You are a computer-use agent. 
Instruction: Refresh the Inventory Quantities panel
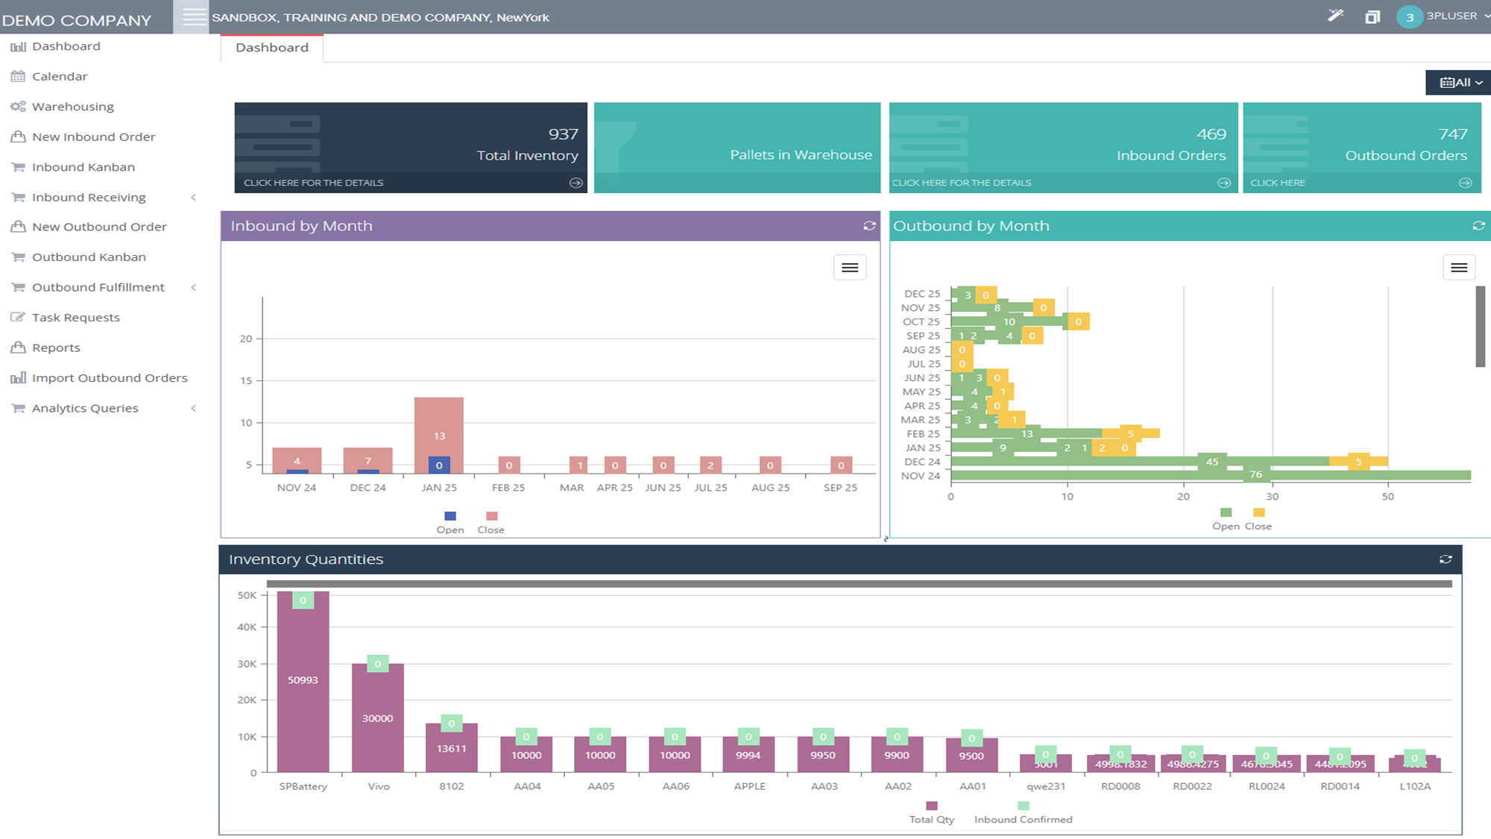tap(1445, 559)
